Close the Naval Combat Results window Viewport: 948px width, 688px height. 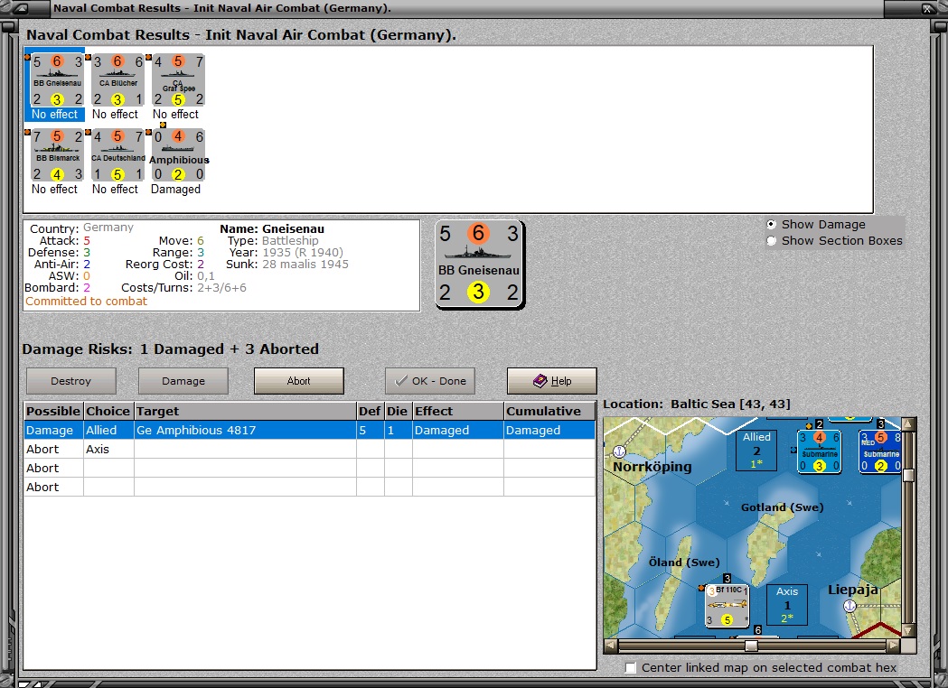tap(927, 8)
